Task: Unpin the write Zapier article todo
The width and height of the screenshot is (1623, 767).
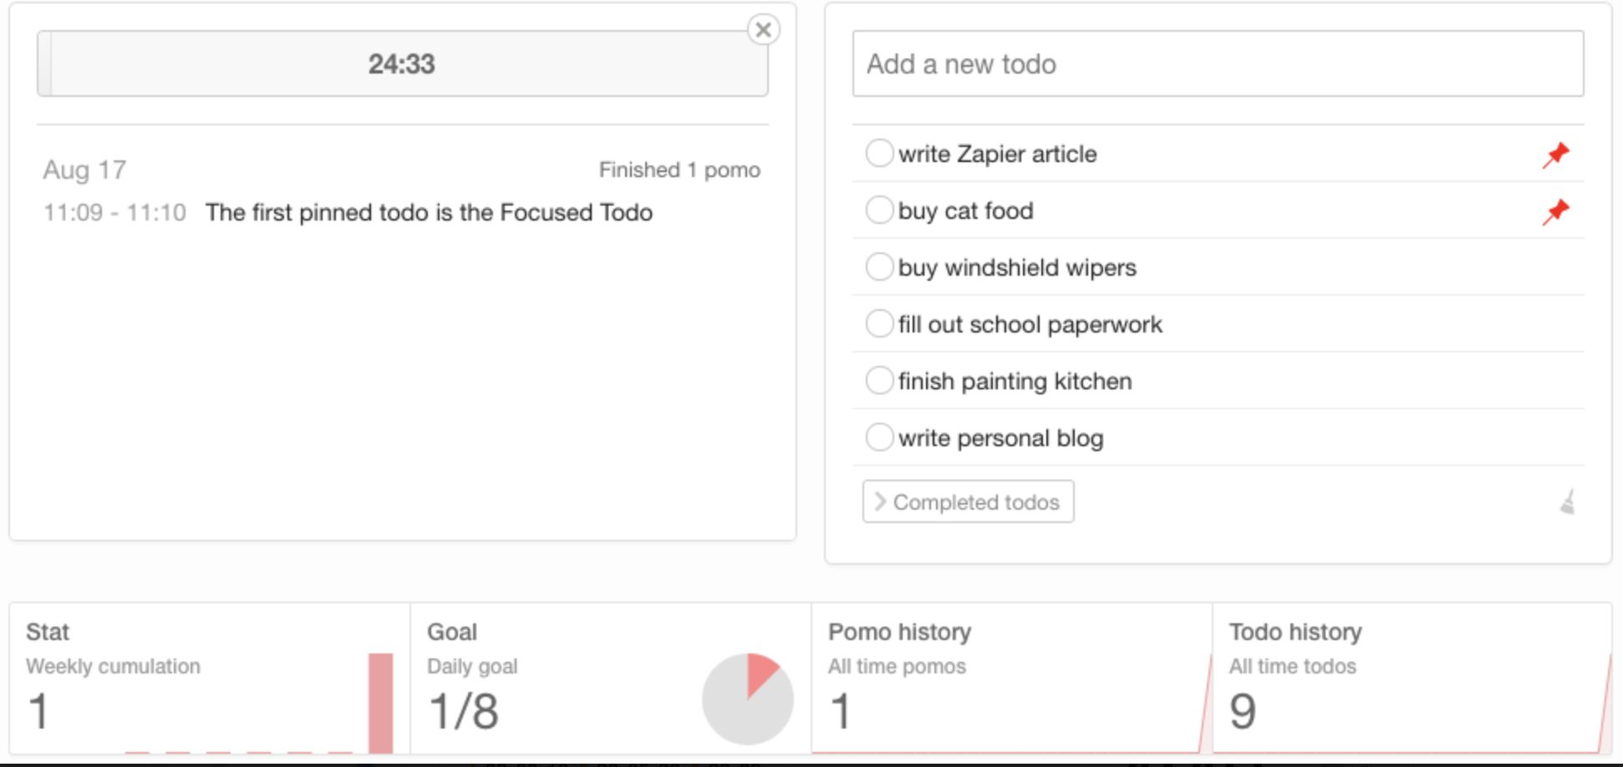Action: tap(1555, 155)
